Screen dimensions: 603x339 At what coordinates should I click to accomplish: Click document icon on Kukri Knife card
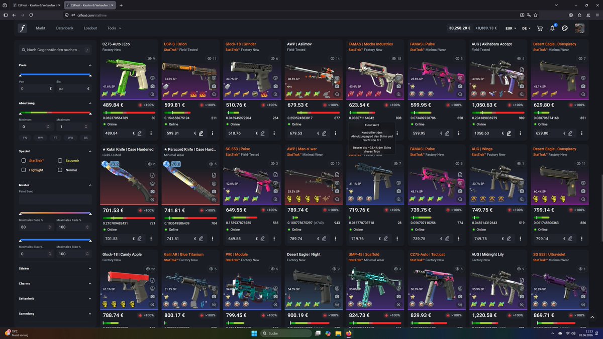(x=153, y=174)
